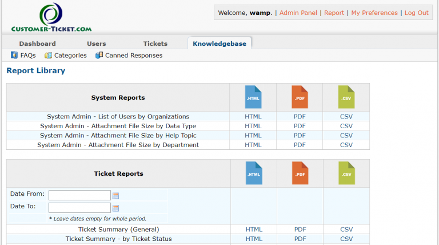This screenshot has height=245, width=439.
Task: Go to Admin Panel
Action: click(298, 13)
